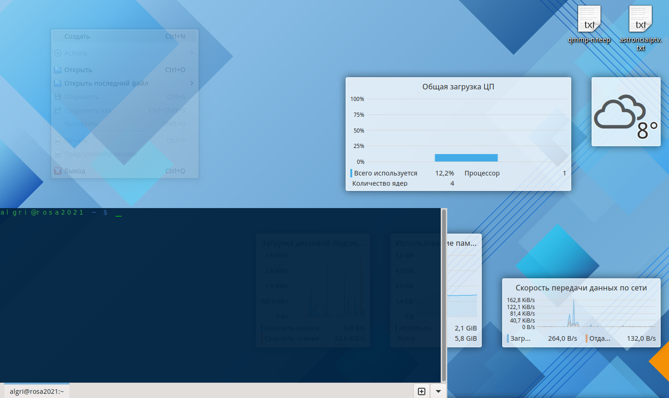The height and width of the screenshot is (398, 669).
Task: Click the 264,0 B/s download value
Action: 563,338
